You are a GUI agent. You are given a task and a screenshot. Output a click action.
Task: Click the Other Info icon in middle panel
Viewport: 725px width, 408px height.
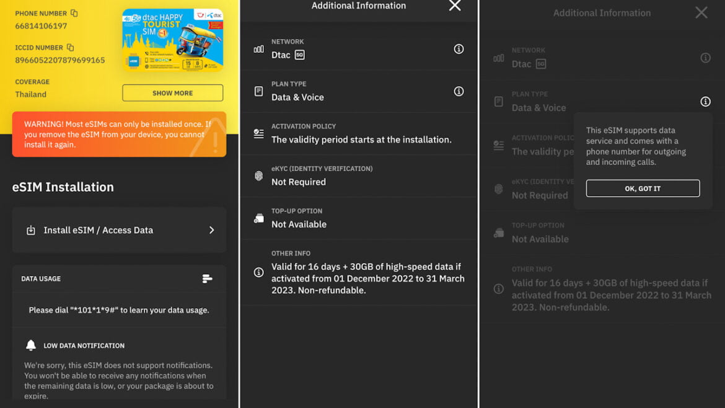pyautogui.click(x=259, y=272)
